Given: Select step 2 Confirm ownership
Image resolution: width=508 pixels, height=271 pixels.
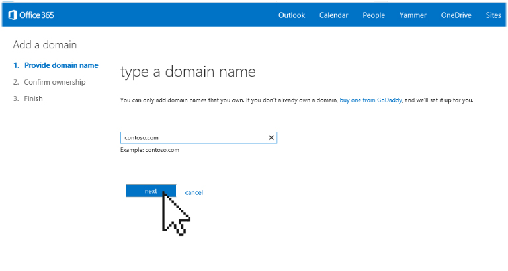Looking at the screenshot, I should coord(49,82).
